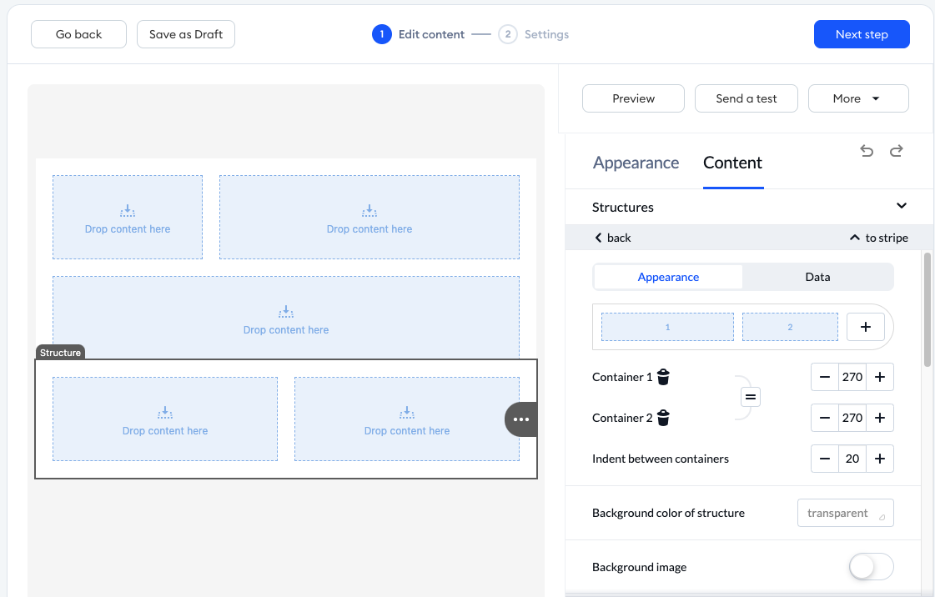The width and height of the screenshot is (935, 597).
Task: Switch to the Appearance tab
Action: point(636,163)
